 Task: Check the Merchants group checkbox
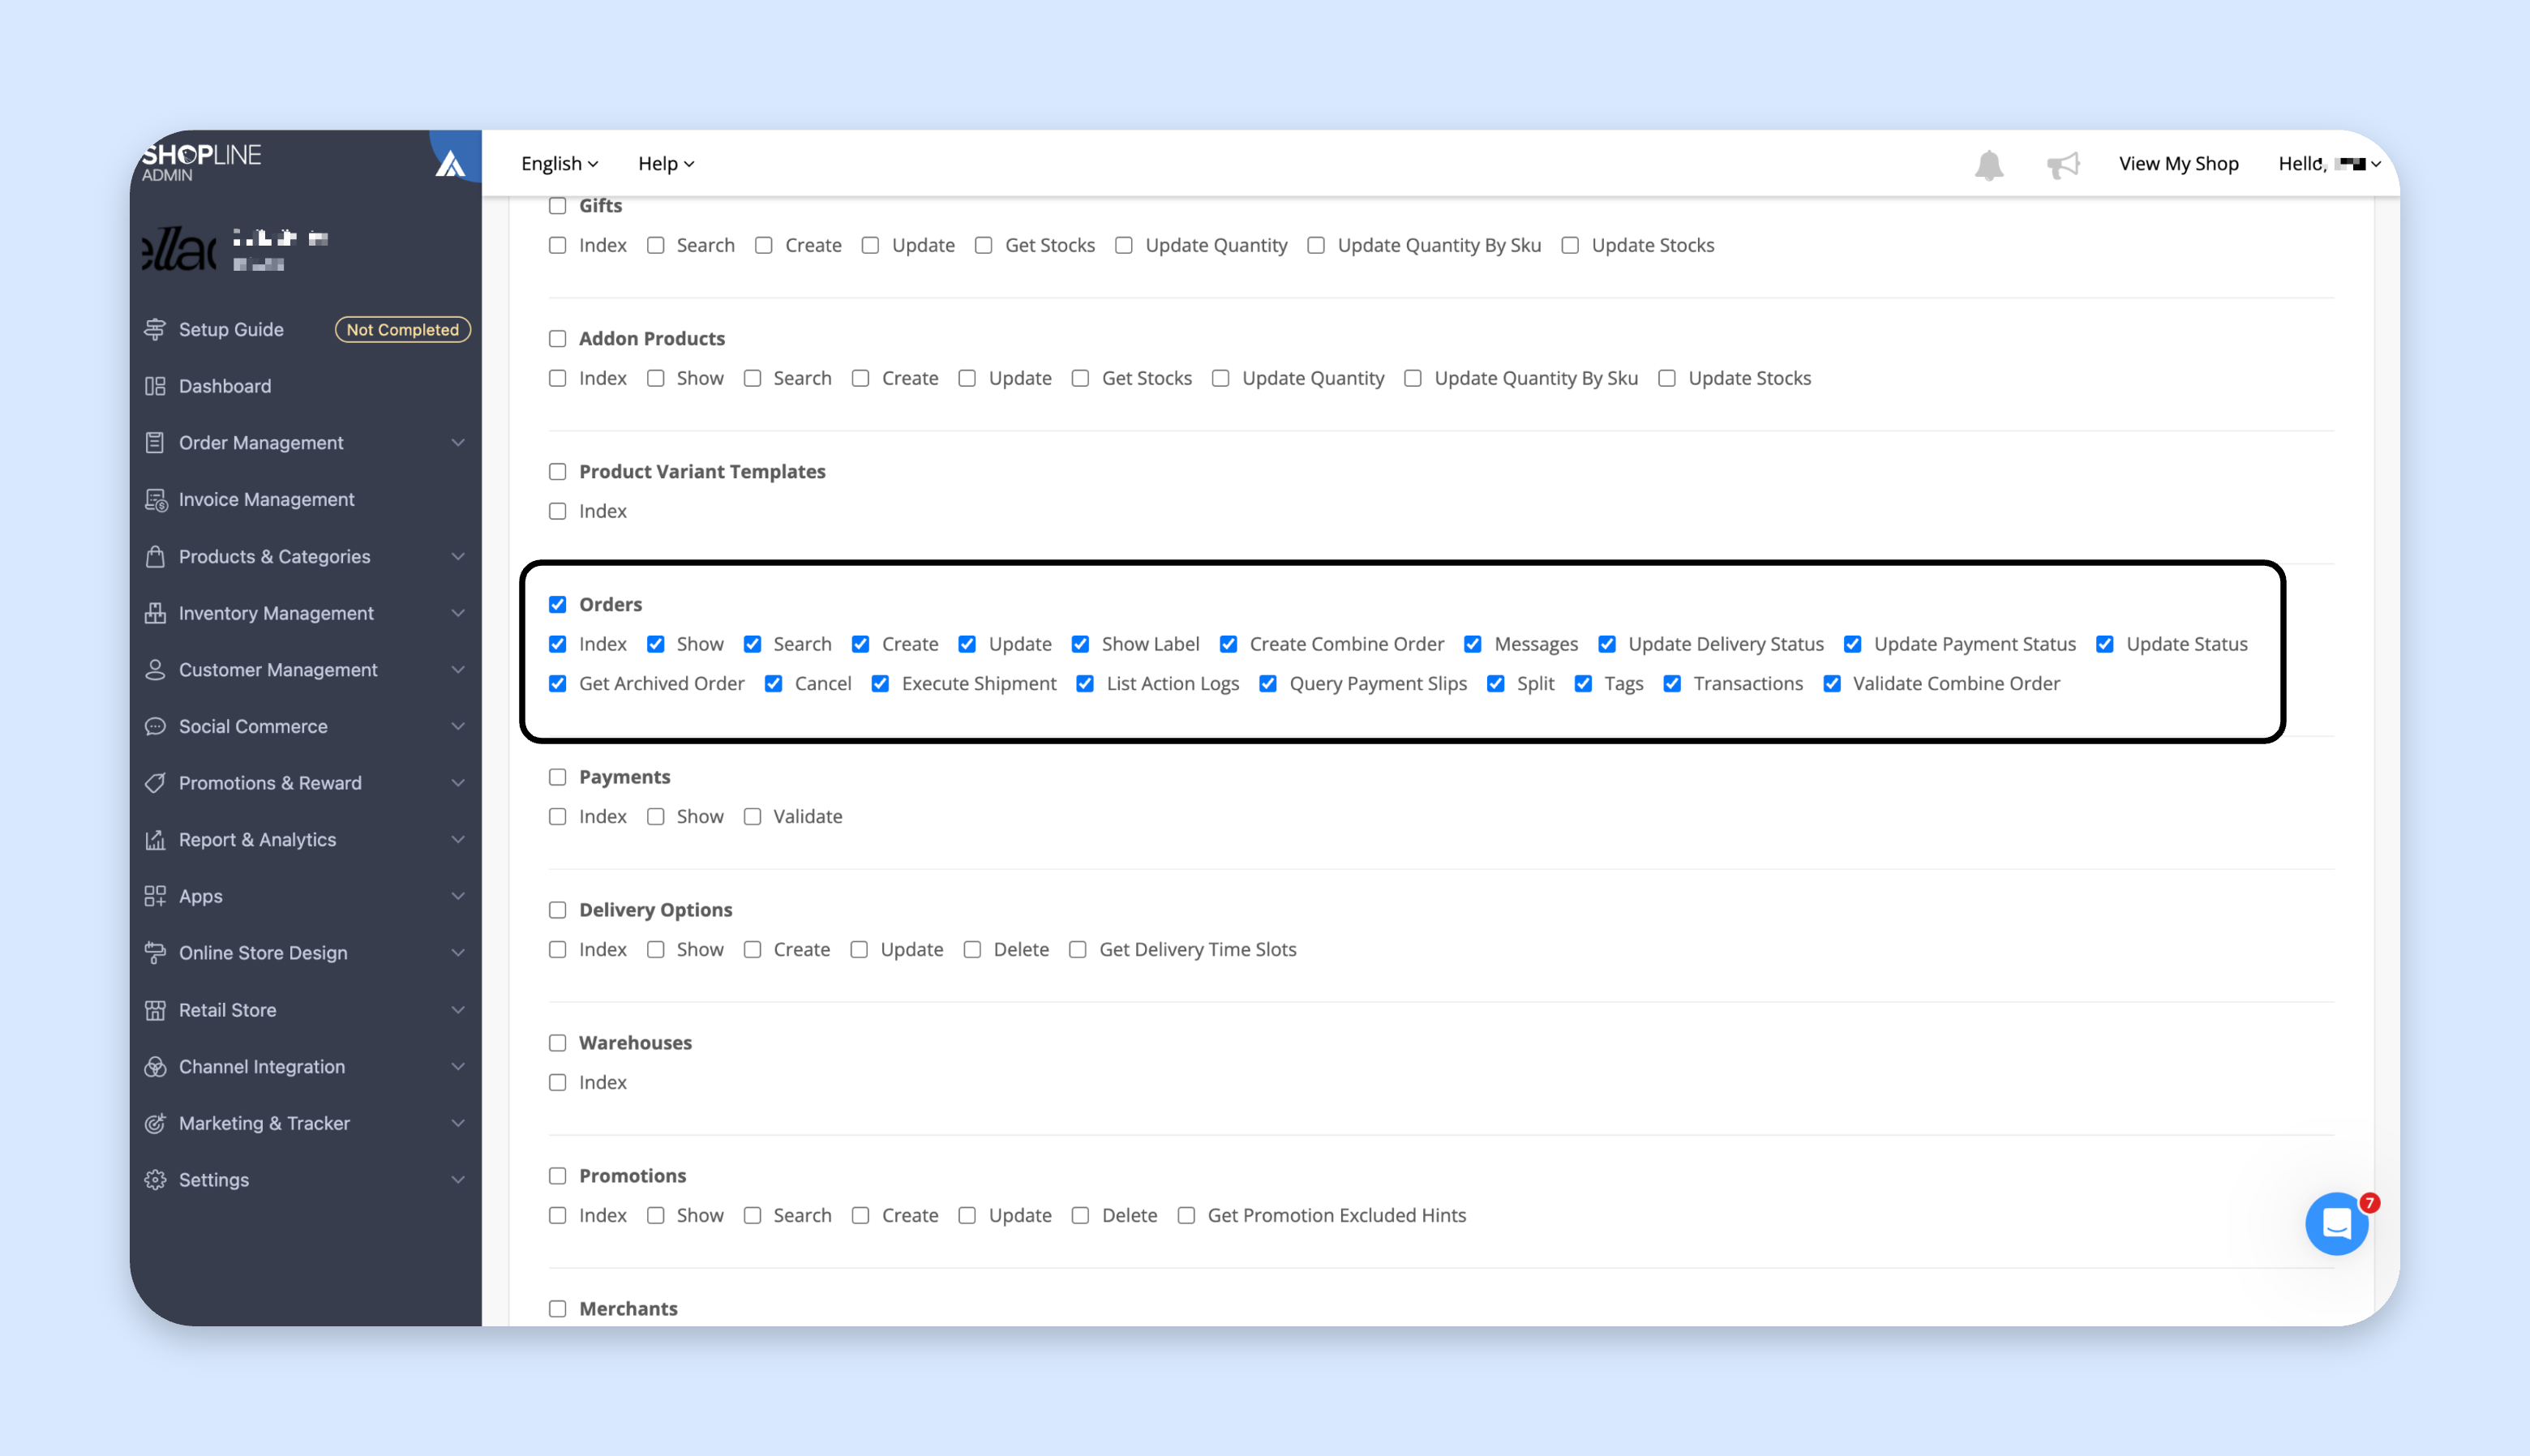click(x=558, y=1310)
